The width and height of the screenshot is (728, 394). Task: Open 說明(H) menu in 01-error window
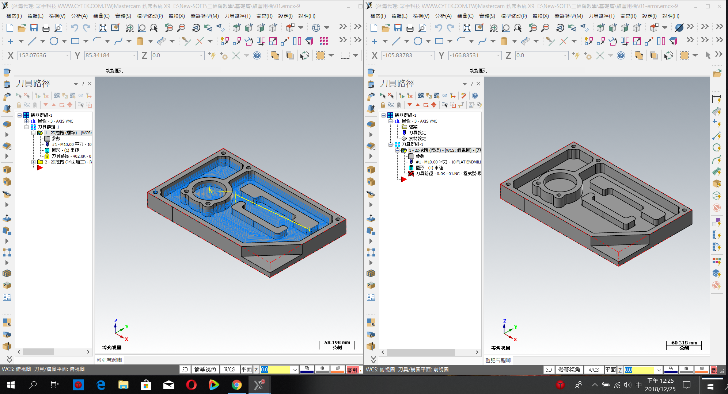point(671,16)
